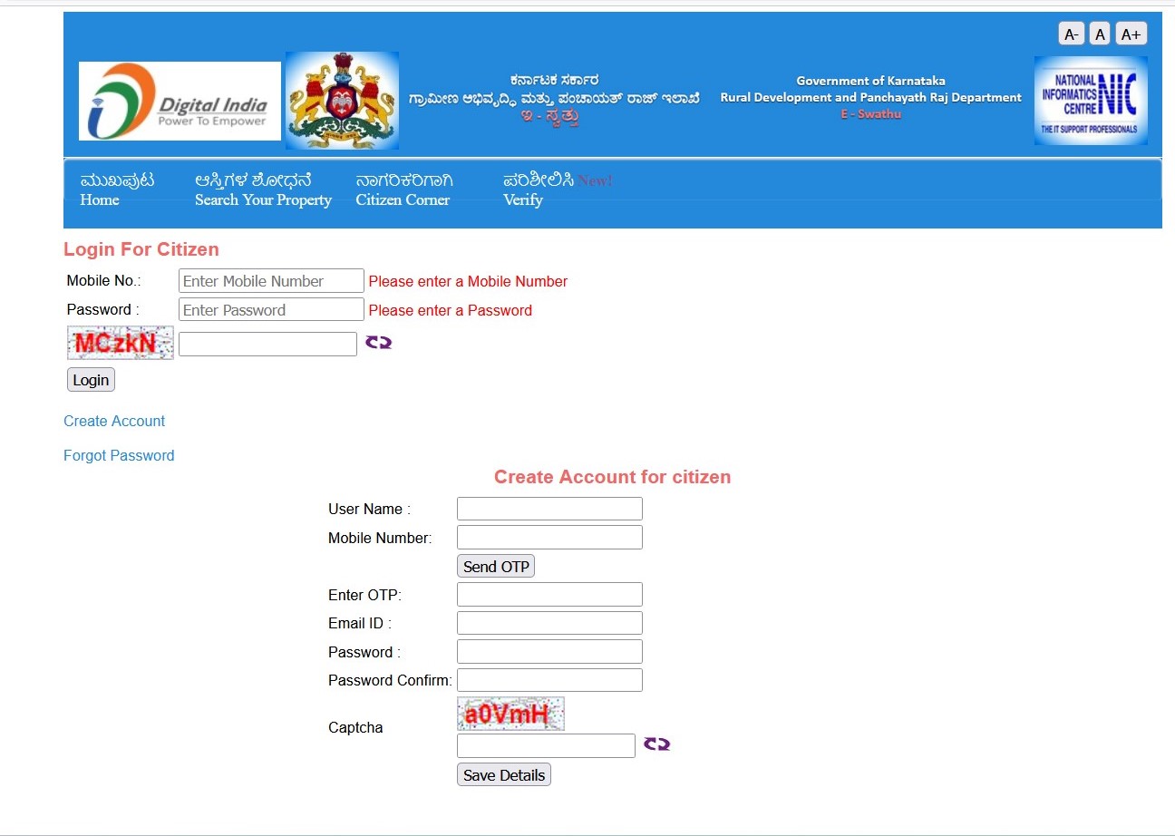Refresh the login captcha image
This screenshot has height=836, width=1175.
click(378, 343)
